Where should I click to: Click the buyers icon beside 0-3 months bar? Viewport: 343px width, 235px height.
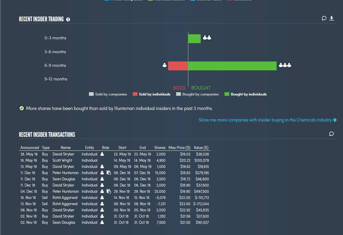point(207,38)
